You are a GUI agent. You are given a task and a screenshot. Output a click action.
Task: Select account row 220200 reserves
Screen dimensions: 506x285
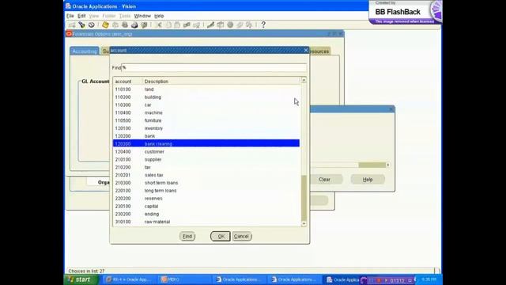point(206,198)
